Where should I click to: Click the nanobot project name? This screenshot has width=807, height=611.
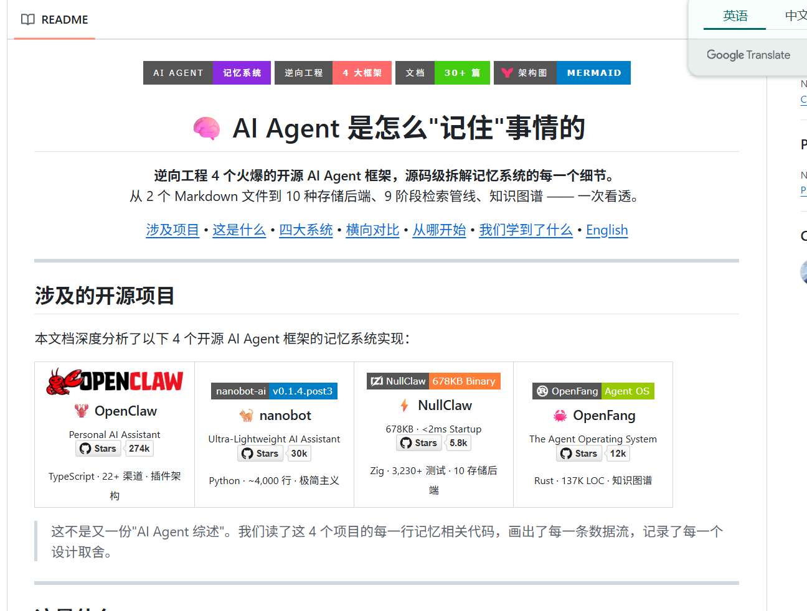coord(285,415)
